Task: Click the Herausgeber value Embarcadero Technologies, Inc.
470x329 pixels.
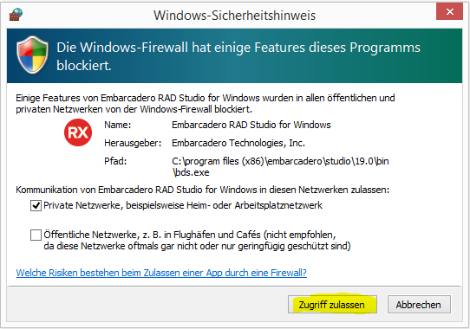Action: point(238,143)
